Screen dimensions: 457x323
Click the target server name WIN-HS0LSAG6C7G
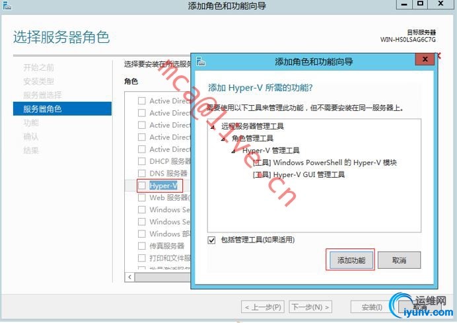point(407,40)
